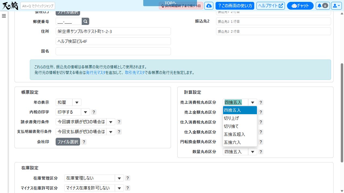Show help for 請求書発行条件
This screenshot has height=193, width=344.
[119, 122]
